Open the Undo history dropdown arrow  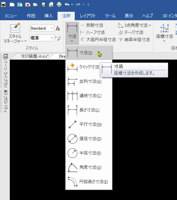pyautogui.click(x=72, y=5)
